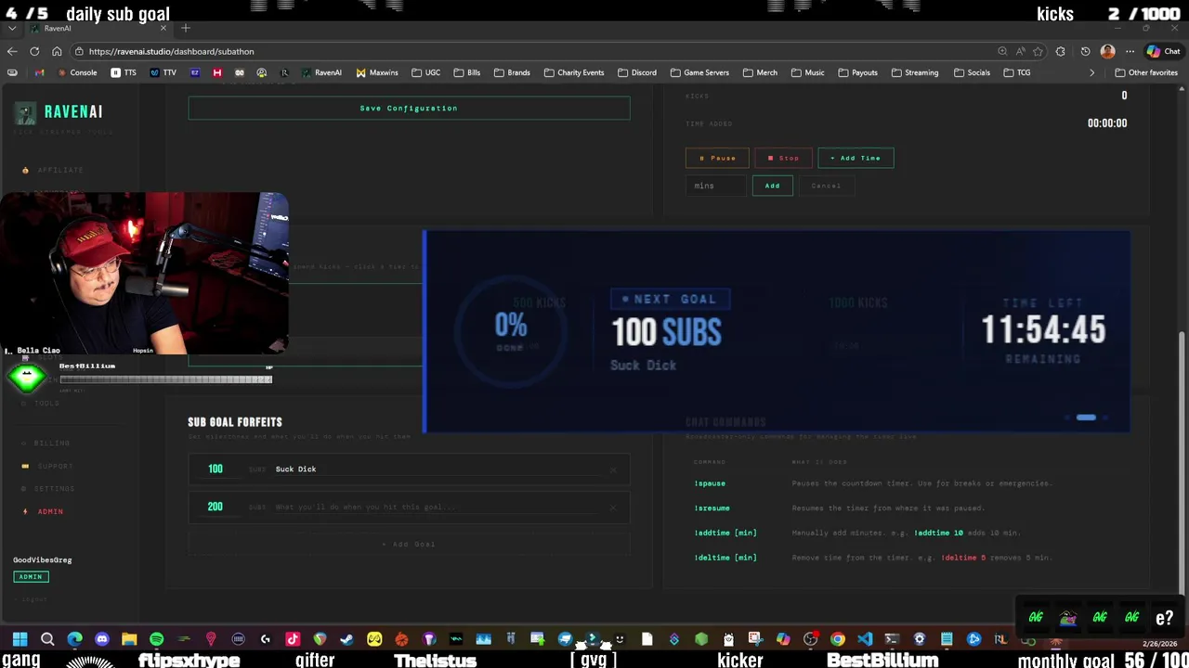Open the tab list dropdown chevron

12,28
